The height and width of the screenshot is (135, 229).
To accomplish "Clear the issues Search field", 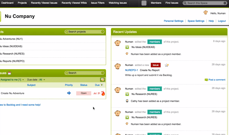I will (x=102, y=73).
